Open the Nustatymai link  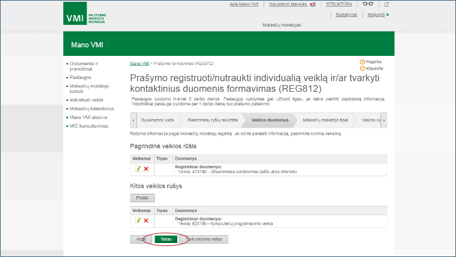pyautogui.click(x=346, y=15)
